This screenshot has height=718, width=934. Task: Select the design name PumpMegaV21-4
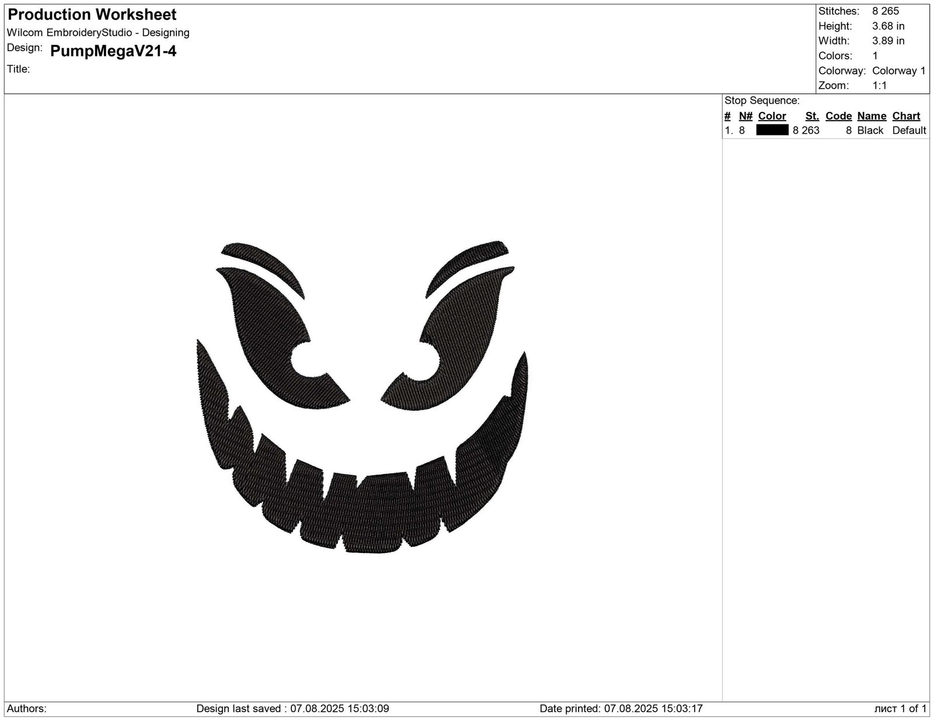[x=114, y=52]
